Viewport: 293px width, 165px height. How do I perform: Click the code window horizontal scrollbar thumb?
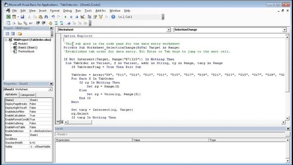pos(80,122)
